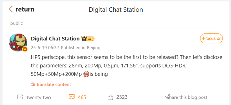Screen dimensions: 231x105
Task: Open Digital Chat Station's Iron Man avatar
Action: click(18, 42)
